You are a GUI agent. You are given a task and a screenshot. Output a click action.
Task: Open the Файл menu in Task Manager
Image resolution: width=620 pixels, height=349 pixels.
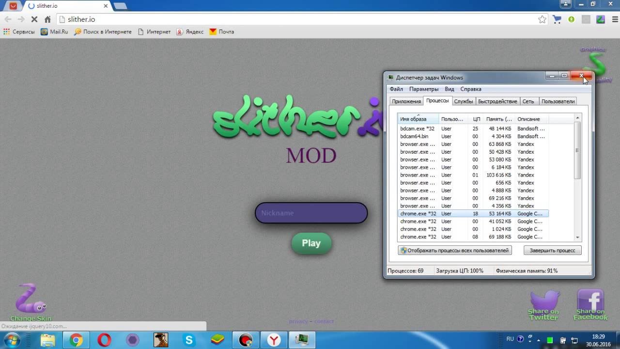(x=396, y=89)
